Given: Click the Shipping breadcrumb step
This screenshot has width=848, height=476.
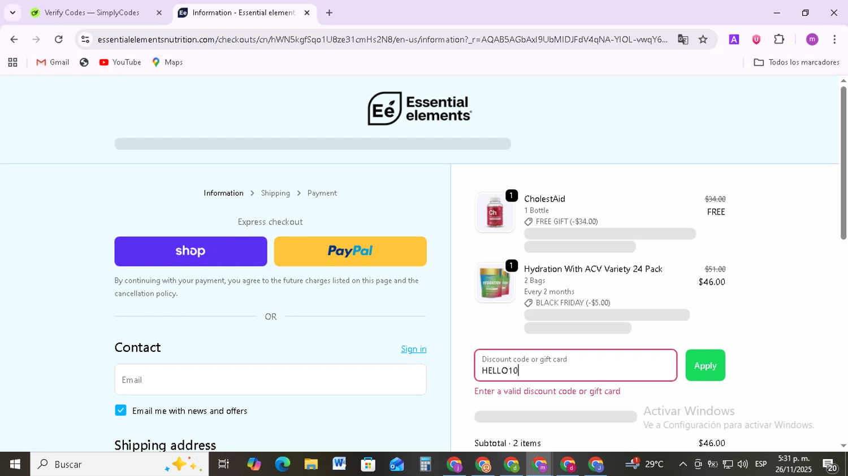Looking at the screenshot, I should (275, 193).
